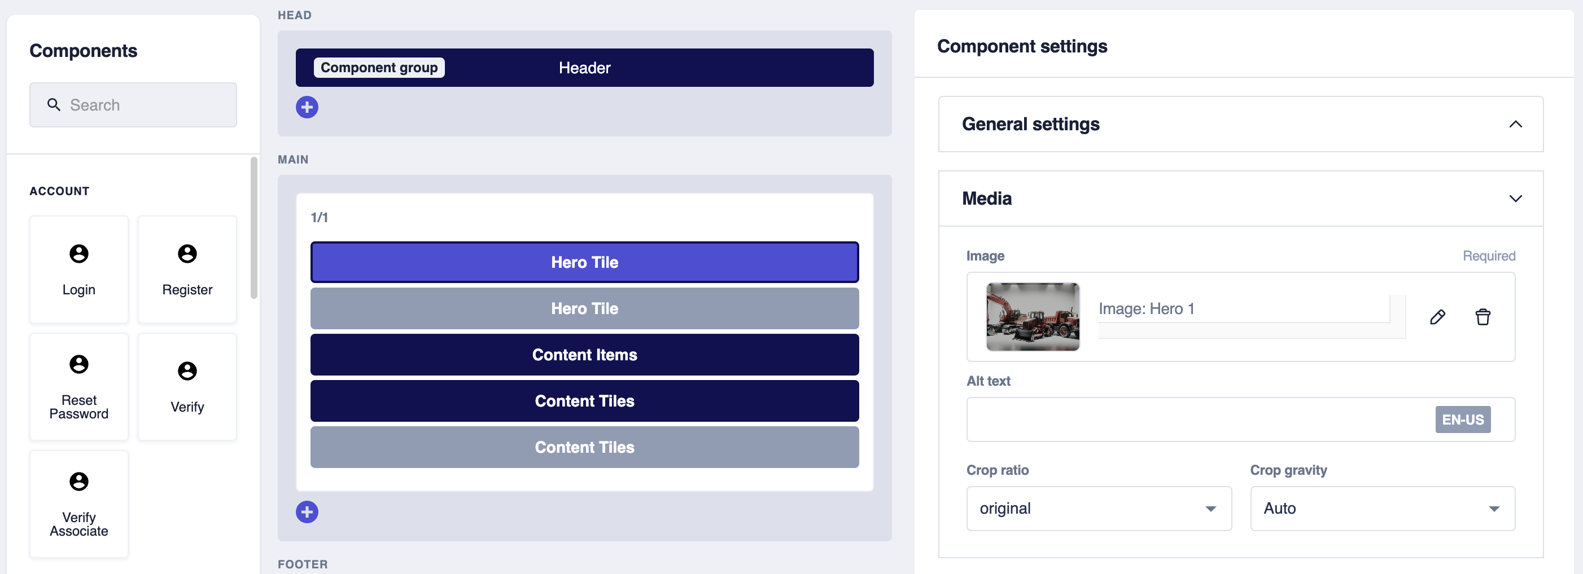Screen dimensions: 1583x574
Task: Collapse the General settings section
Action: 1515,124
